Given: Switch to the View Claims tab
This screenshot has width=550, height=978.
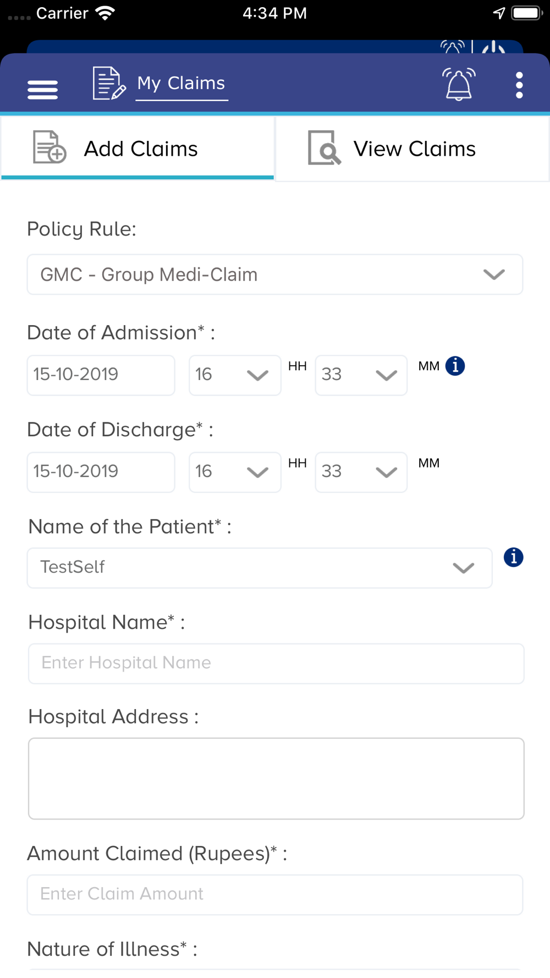Looking at the screenshot, I should point(413,149).
